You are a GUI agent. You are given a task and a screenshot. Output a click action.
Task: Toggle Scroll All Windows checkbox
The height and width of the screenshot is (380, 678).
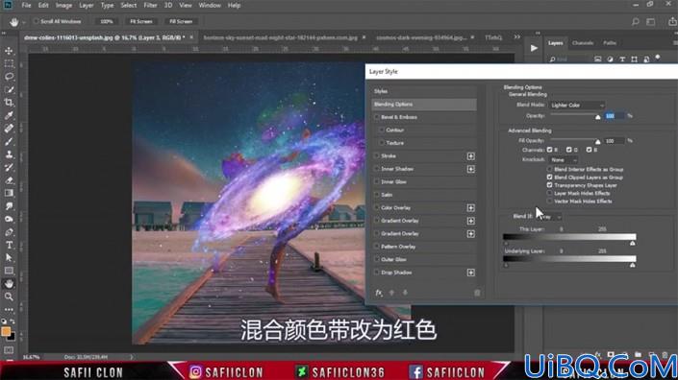click(36, 21)
